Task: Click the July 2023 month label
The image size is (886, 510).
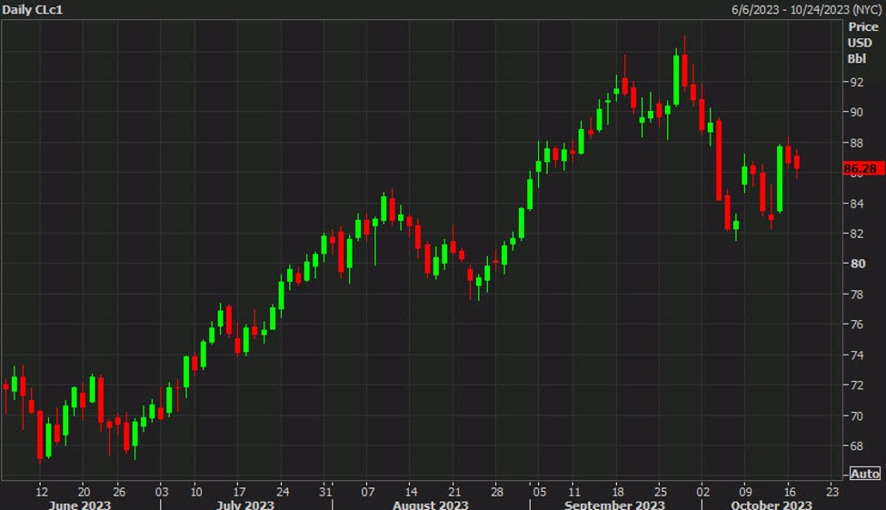Action: [245, 505]
